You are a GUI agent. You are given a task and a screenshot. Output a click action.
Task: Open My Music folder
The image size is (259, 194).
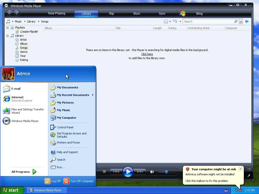click(x=72, y=110)
